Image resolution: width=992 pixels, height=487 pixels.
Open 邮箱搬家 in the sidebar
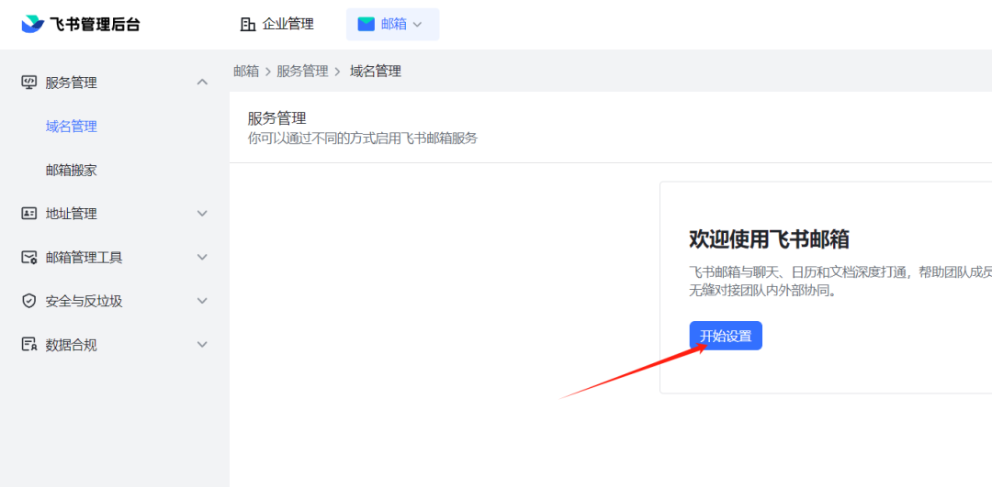[x=72, y=170]
